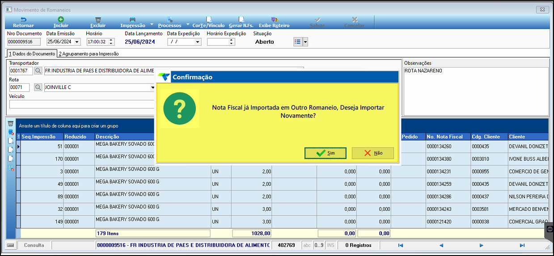Go to first record navigation arrow
Image resolution: width=554 pixels, height=256 pixels.
[400, 245]
